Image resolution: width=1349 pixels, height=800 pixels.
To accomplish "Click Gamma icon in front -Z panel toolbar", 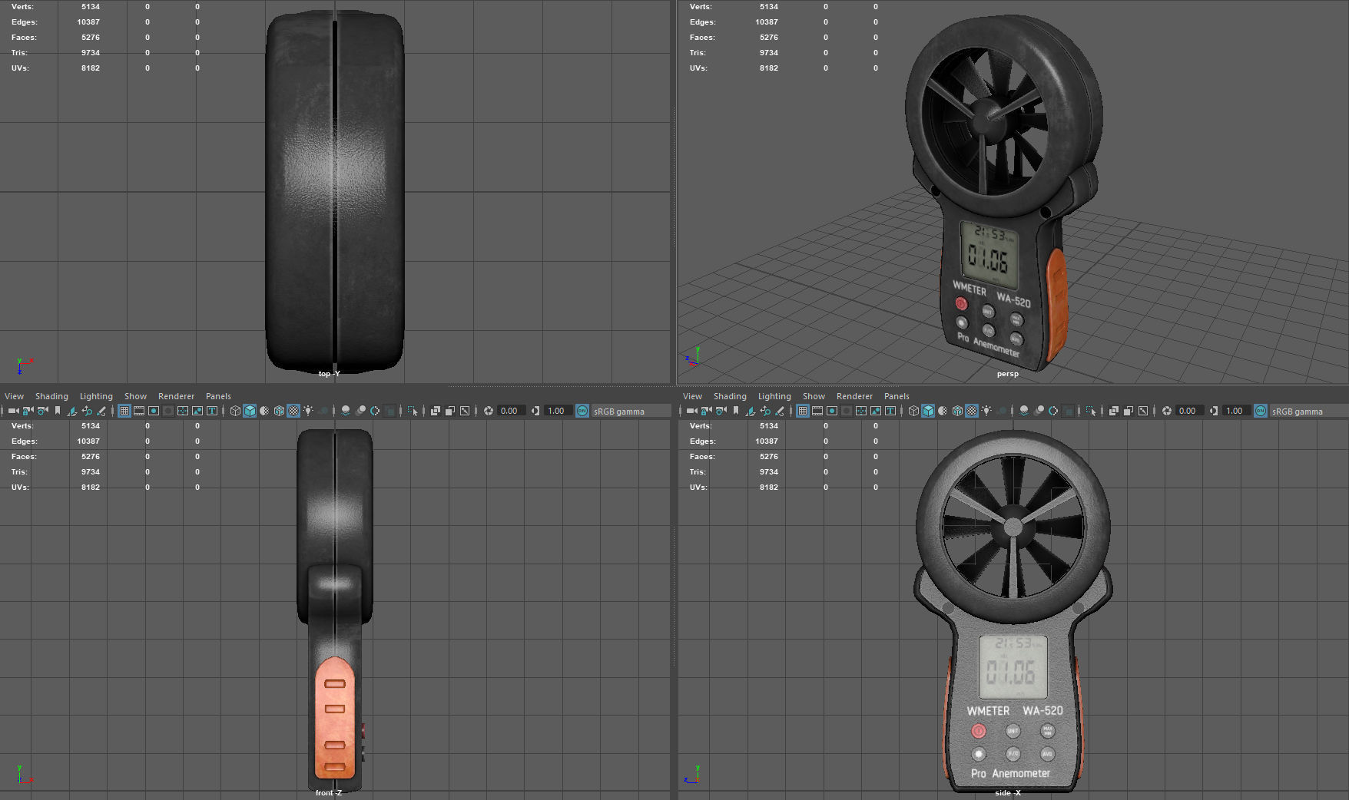I will click(x=535, y=411).
